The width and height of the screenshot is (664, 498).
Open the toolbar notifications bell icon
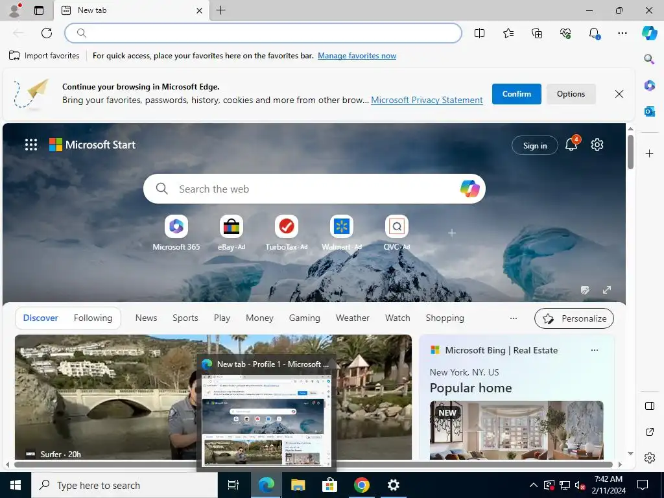coord(594,33)
